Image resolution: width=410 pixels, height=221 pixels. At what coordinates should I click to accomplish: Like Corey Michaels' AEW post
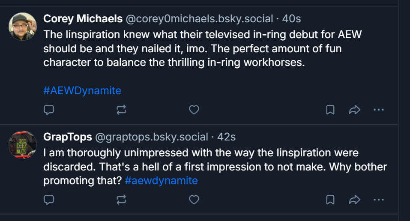[194, 110]
